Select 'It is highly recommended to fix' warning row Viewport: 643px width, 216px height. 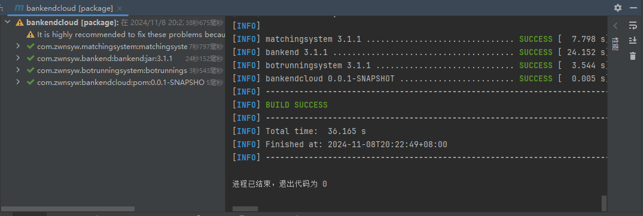pos(113,35)
